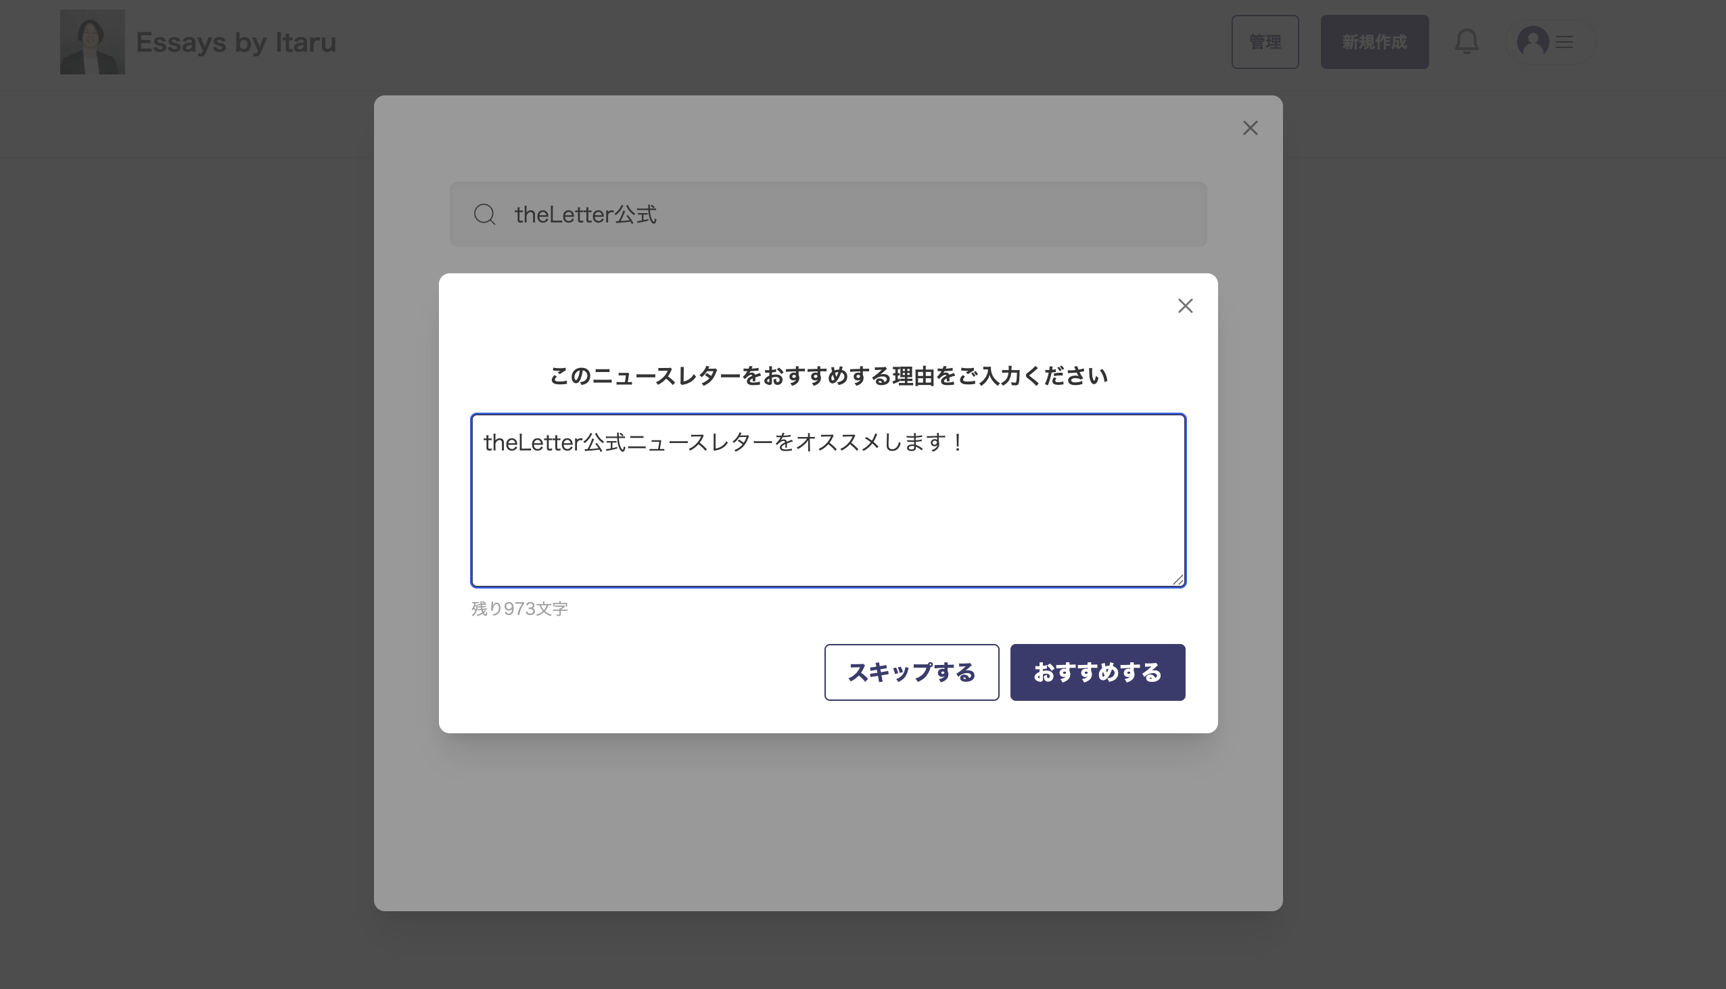Click the スキップする button
The width and height of the screenshot is (1726, 989).
click(x=911, y=672)
